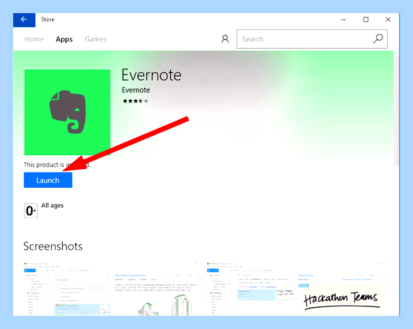Screen dimensions: 413x329
Task: Go back using the Store back arrow
Action: point(24,20)
